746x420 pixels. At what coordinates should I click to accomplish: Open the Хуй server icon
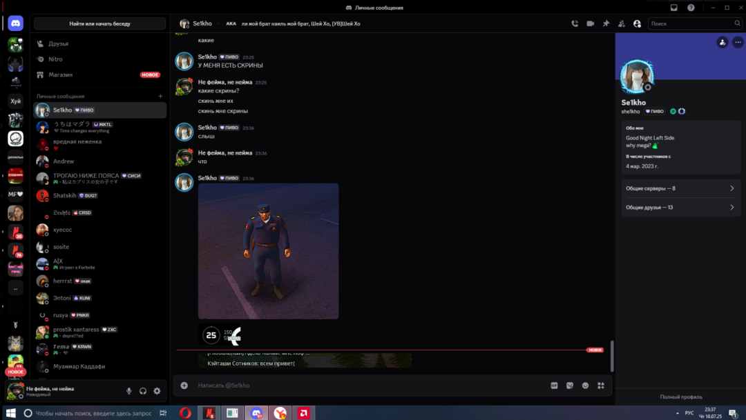coord(15,101)
